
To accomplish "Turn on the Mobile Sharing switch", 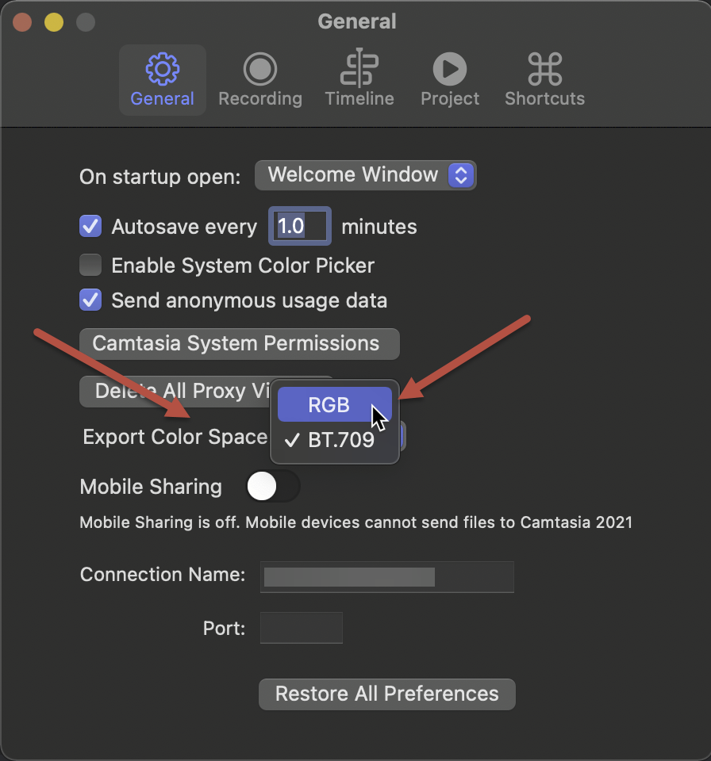I will click(x=273, y=487).
